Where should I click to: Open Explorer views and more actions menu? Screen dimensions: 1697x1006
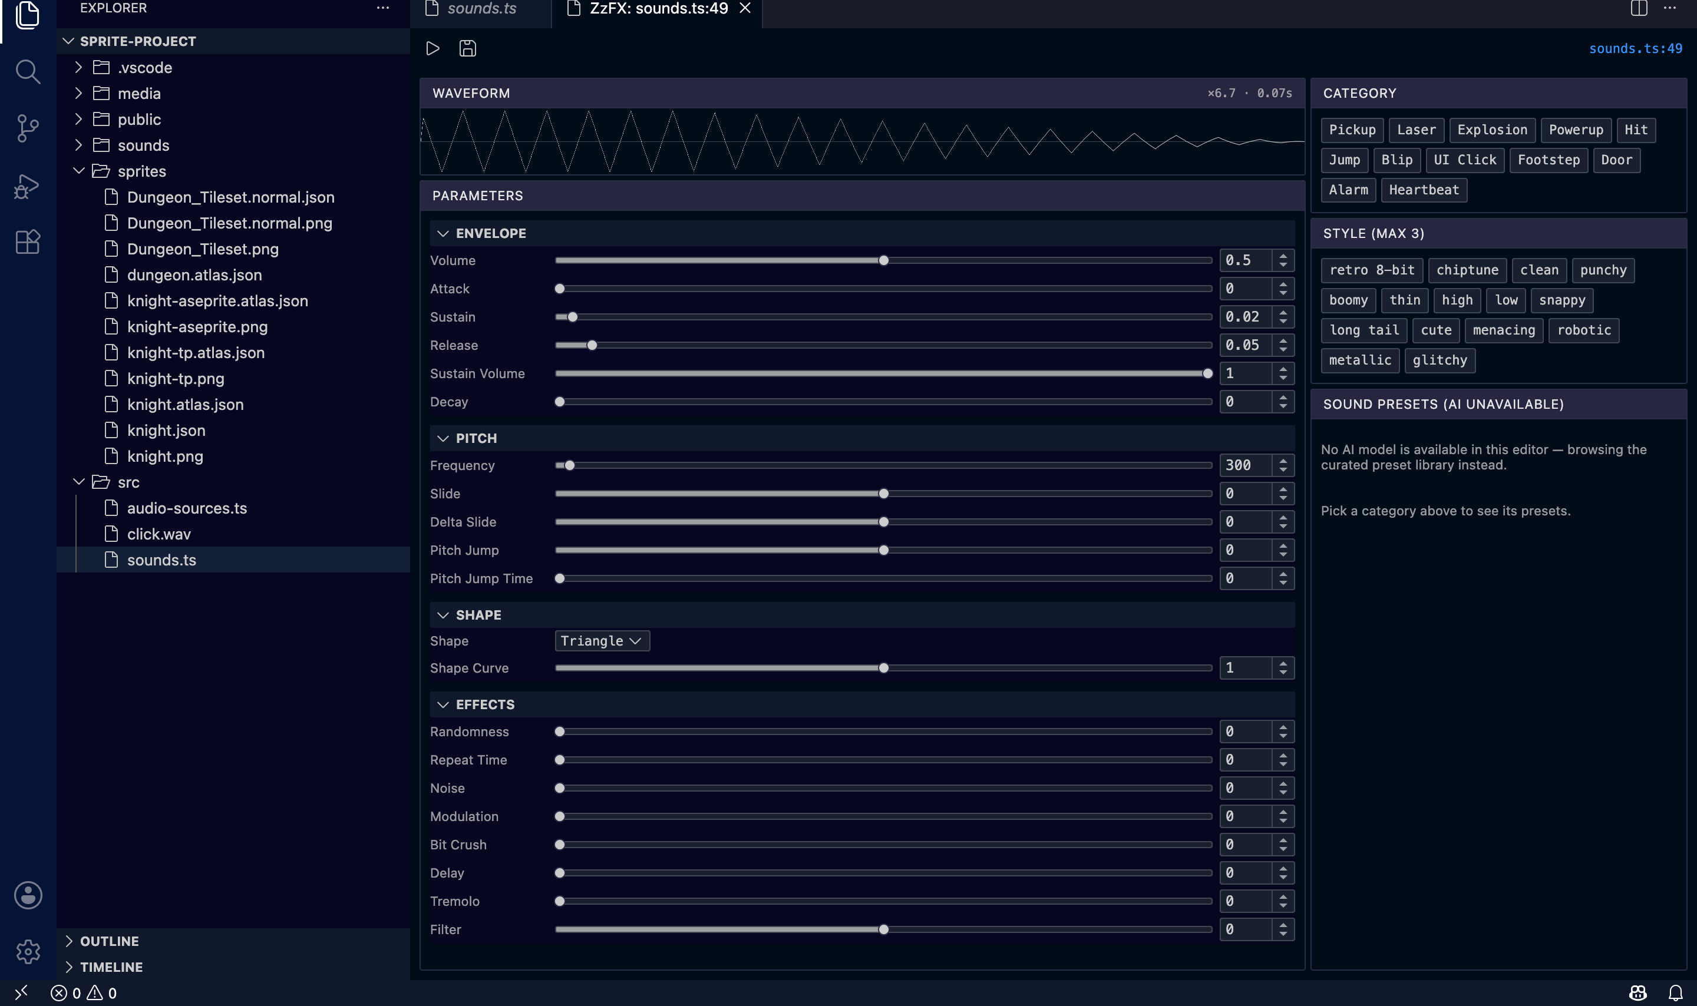[383, 8]
